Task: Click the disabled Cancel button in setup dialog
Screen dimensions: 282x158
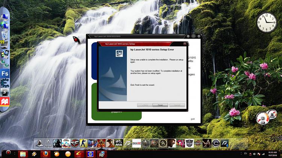Action: [x=177, y=105]
